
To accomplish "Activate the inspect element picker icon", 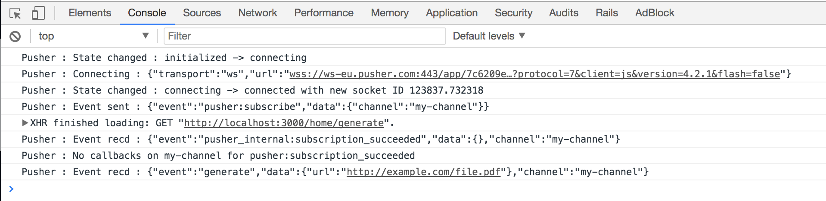I will point(15,13).
